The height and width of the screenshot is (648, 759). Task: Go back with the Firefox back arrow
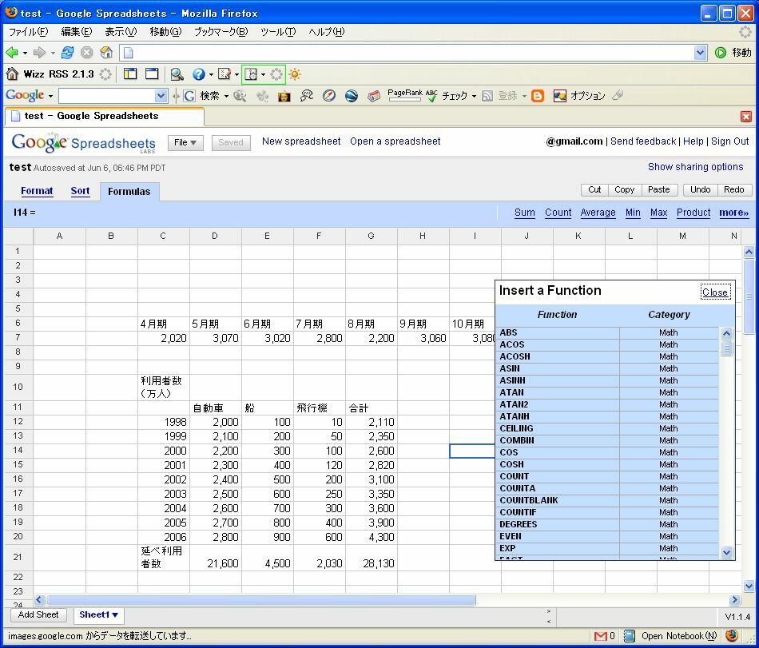[12, 52]
